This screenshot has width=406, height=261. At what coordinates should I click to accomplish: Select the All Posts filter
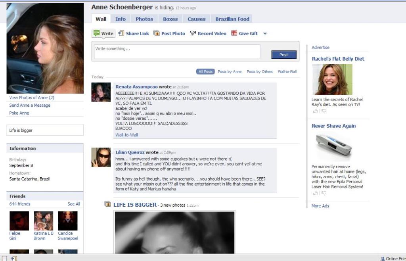coord(205,72)
